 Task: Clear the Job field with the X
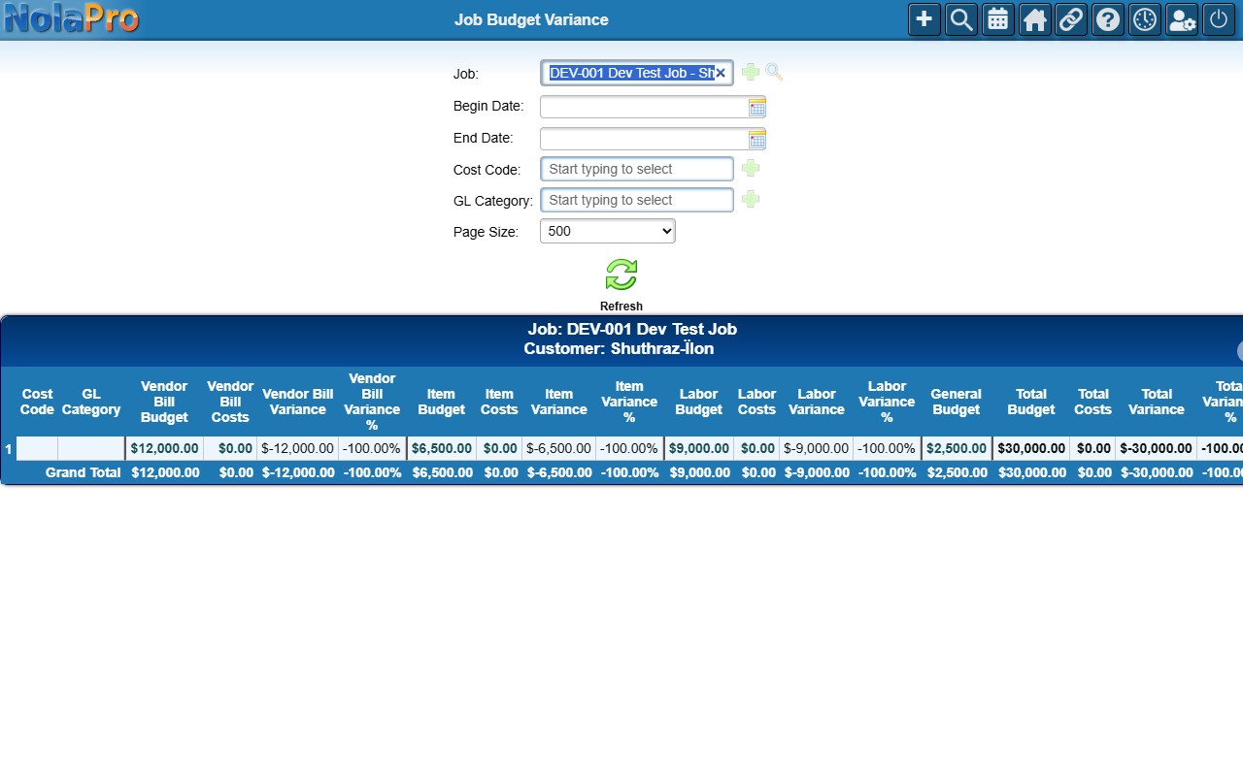[x=721, y=73]
